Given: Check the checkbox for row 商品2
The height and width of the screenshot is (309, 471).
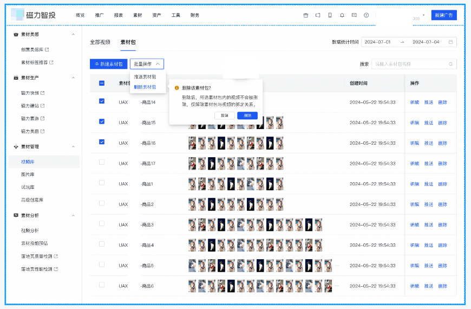Looking at the screenshot, I should click(x=102, y=203).
